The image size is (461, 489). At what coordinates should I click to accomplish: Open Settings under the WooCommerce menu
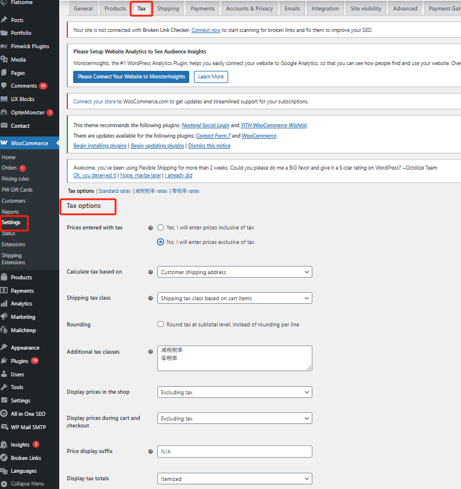click(x=11, y=222)
